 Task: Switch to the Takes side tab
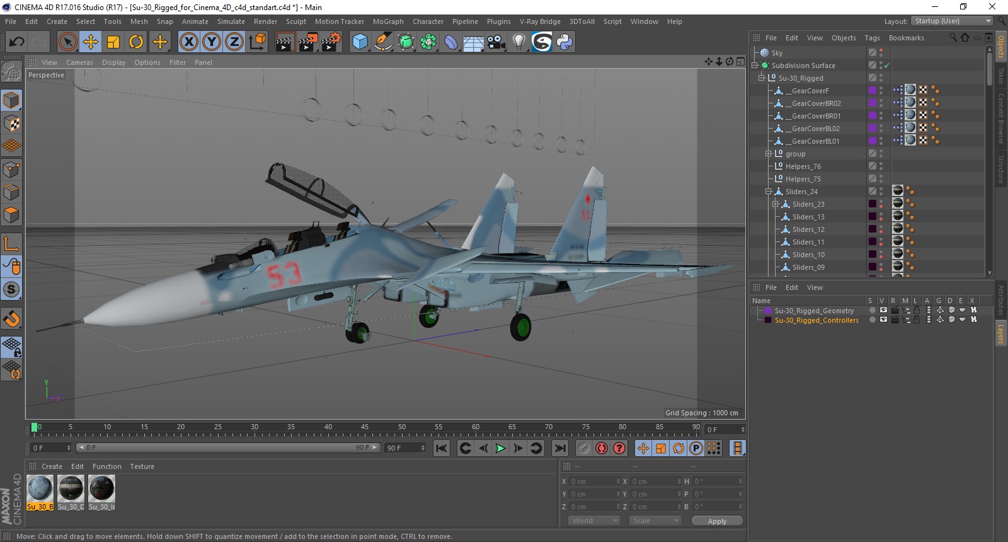(1000, 76)
